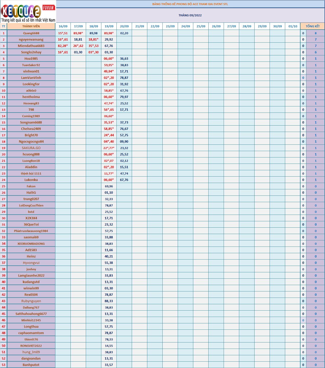Select the 20/09 date column header
Image resolution: width=325 pixels, height=368 pixels.
tap(124, 26)
